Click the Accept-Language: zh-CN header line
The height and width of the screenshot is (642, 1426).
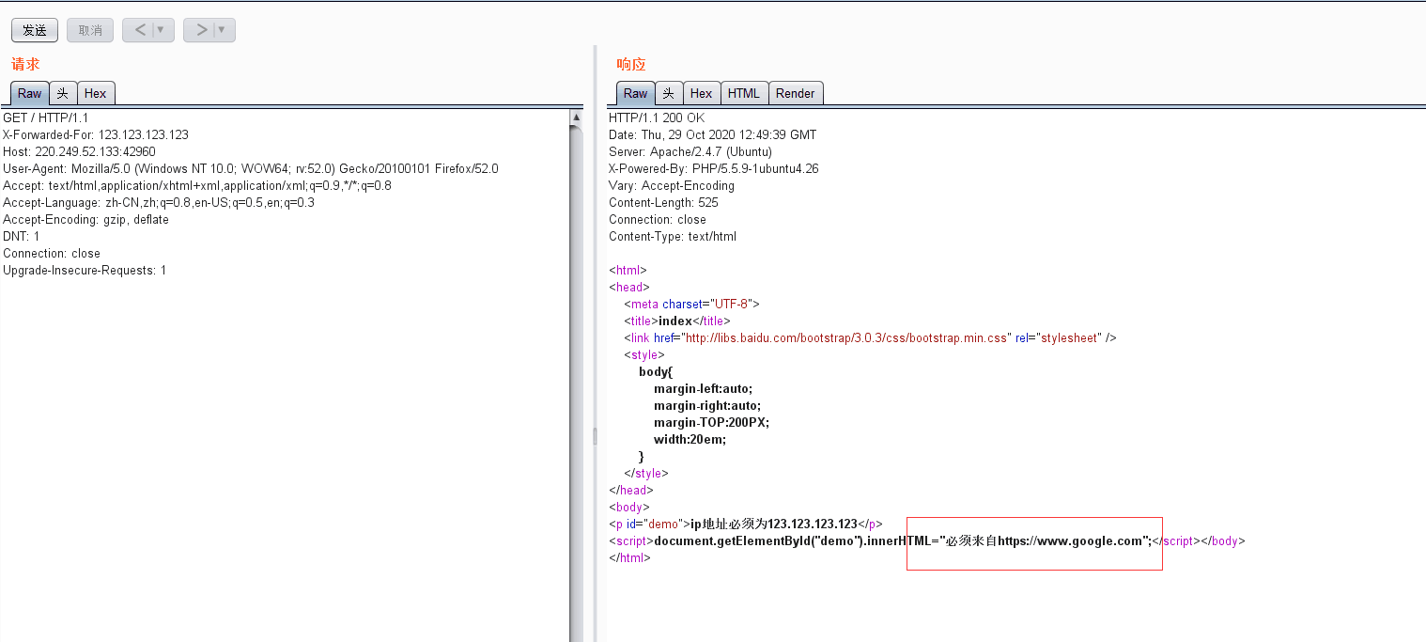tap(159, 202)
